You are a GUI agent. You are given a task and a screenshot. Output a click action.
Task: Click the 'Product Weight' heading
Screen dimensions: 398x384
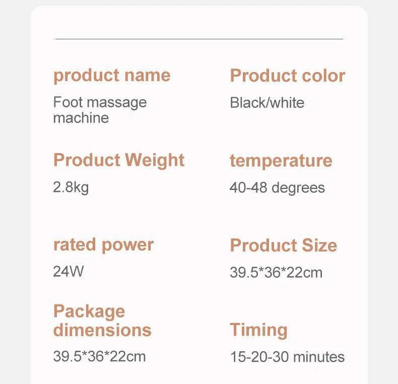point(119,160)
